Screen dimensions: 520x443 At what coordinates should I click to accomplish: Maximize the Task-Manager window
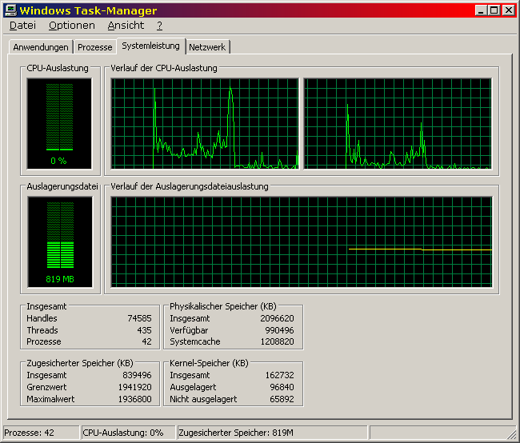[x=494, y=10]
